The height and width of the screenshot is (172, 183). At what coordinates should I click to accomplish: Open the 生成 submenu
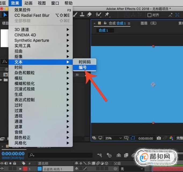pyautogui.click(x=41, y=94)
